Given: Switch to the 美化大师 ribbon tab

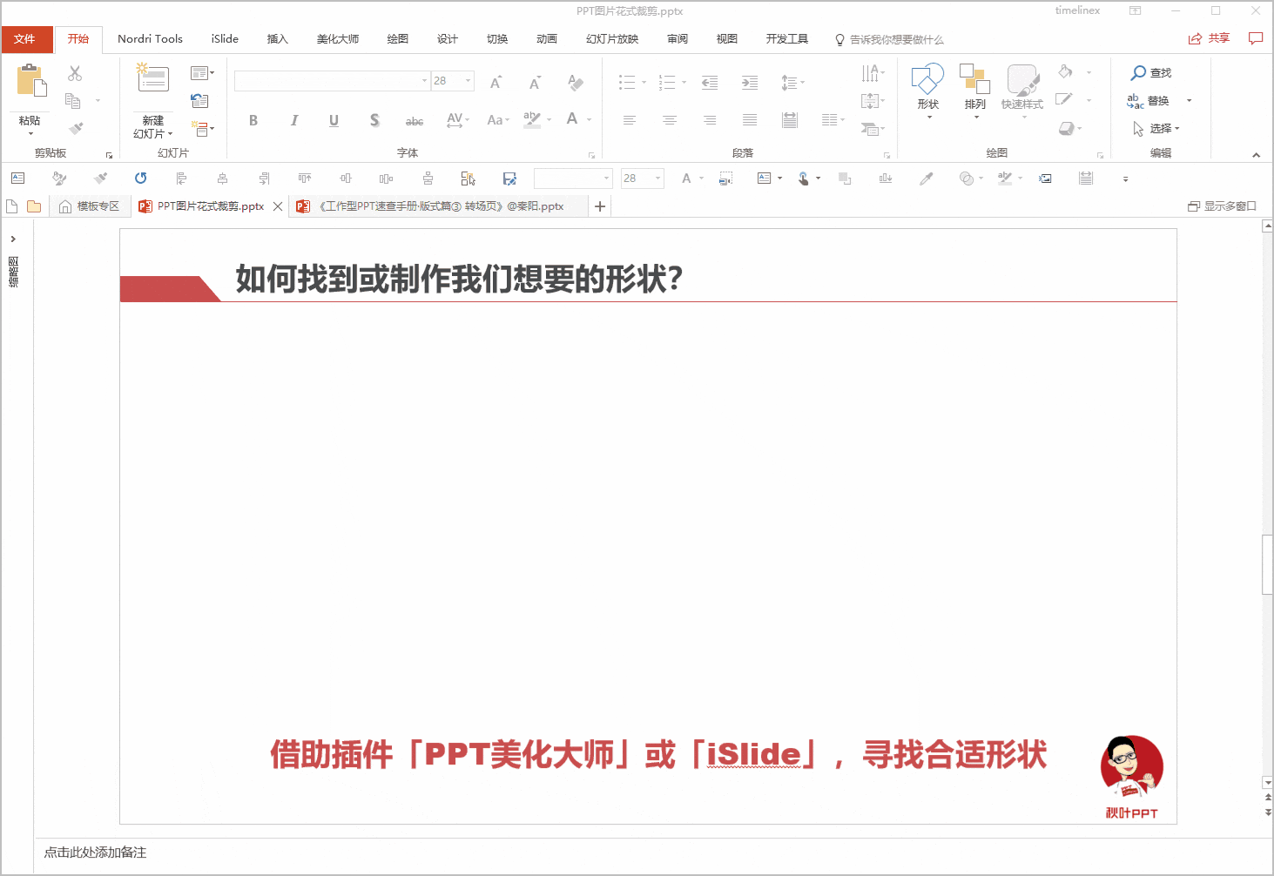Looking at the screenshot, I should 338,39.
